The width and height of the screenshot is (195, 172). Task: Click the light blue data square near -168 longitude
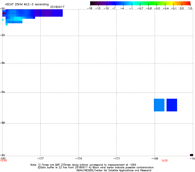click(x=159, y=105)
